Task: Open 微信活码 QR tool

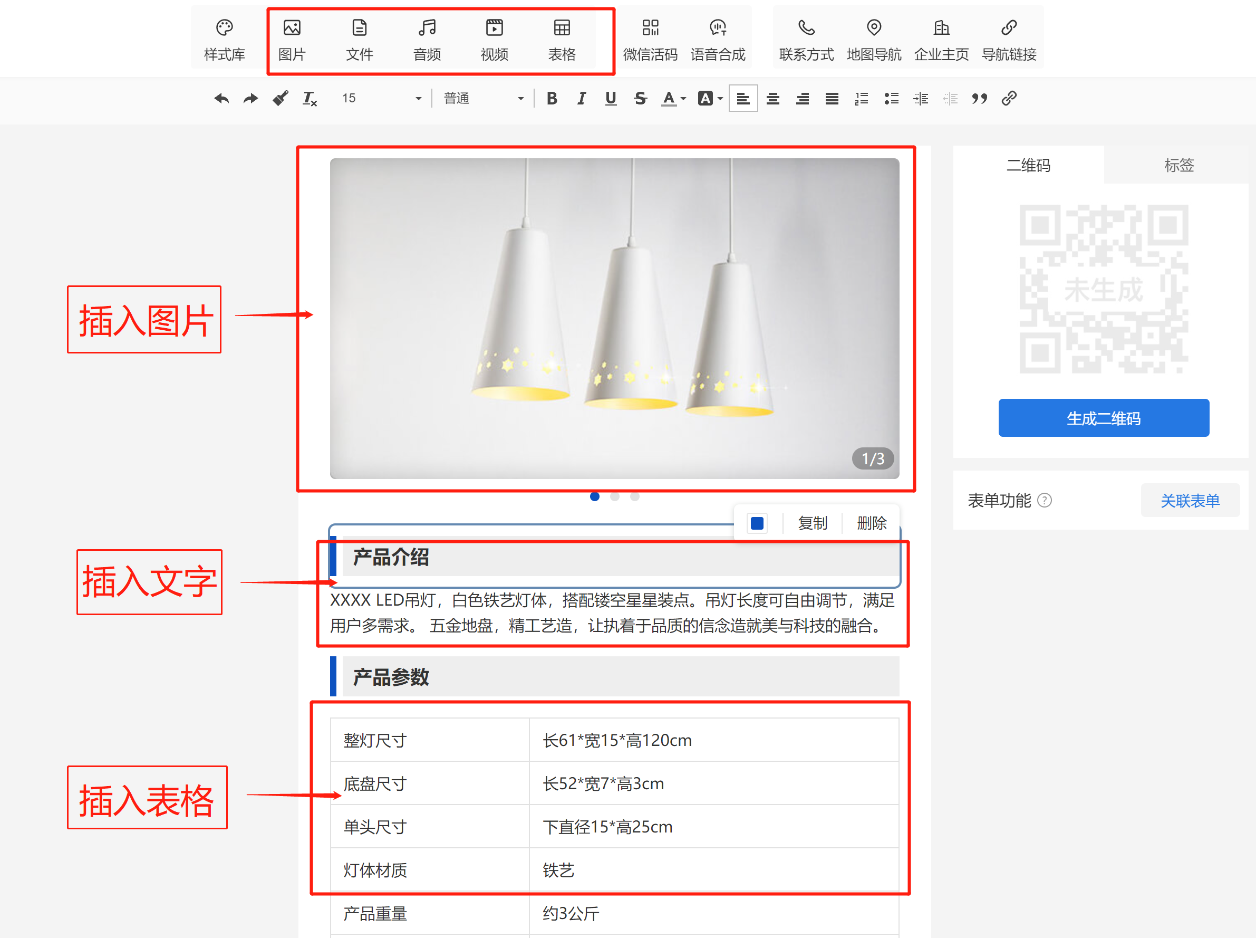Action: point(650,39)
